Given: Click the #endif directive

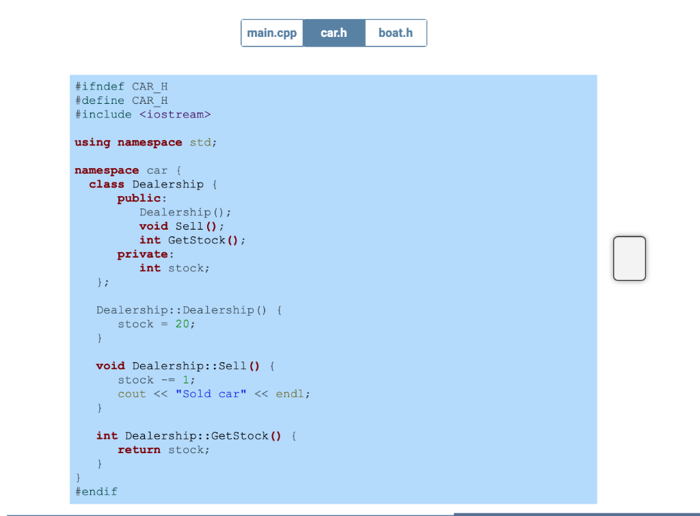Looking at the screenshot, I should coord(96,491).
